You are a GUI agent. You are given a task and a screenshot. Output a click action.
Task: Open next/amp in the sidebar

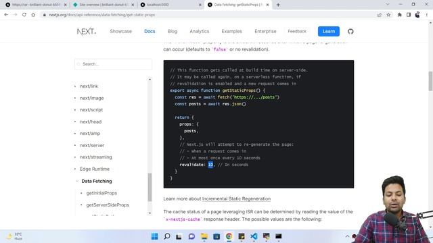90,134
